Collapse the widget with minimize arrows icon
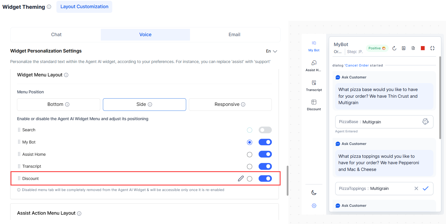Screen dimensions: 446x224 (x=433, y=48)
